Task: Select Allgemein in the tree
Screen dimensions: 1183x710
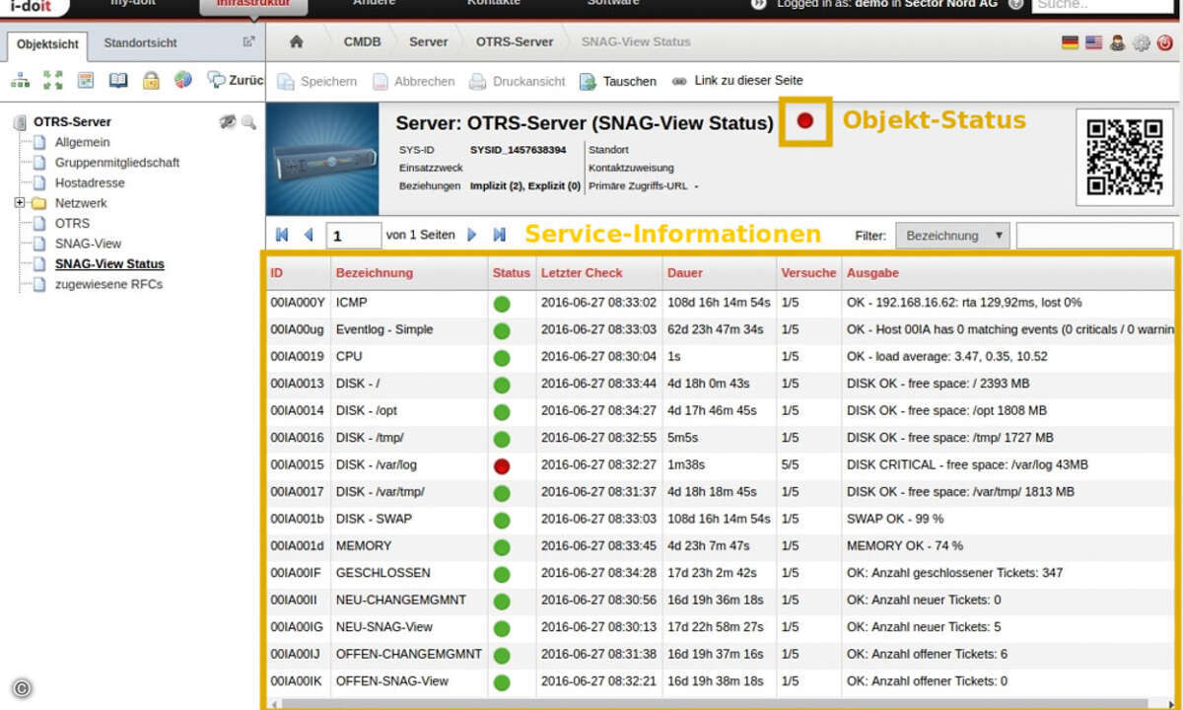Action: coord(82,142)
